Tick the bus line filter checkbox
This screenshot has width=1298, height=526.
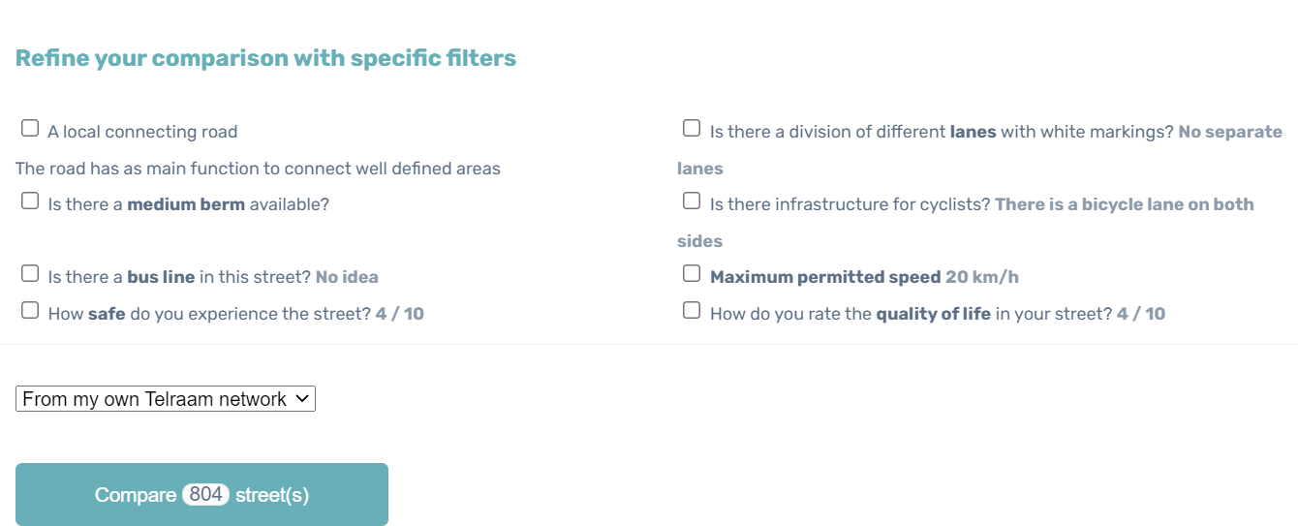point(30,274)
